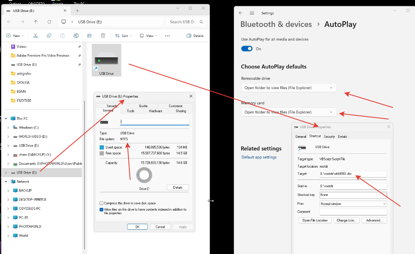Open the Videos quick access folder
This screenshot has height=254, width=415.
pyautogui.click(x=21, y=47)
